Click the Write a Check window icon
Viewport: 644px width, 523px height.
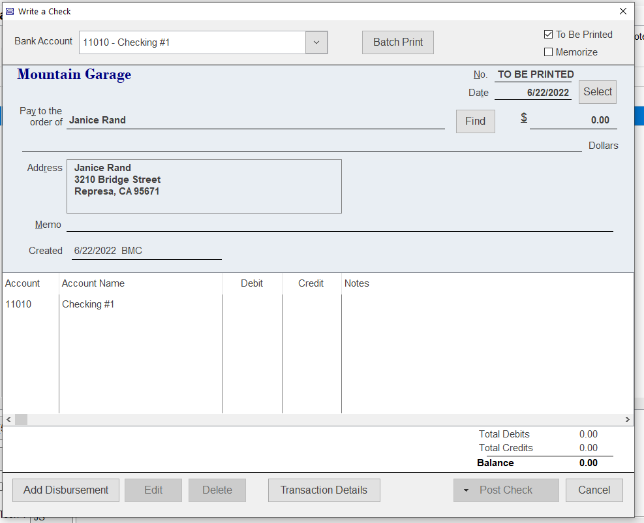(x=10, y=11)
